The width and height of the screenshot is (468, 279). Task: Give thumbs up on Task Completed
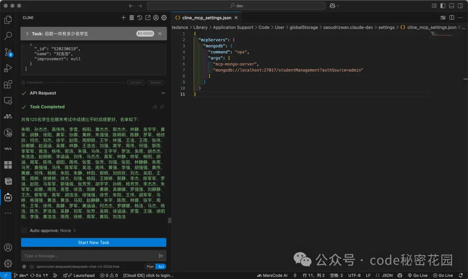155,107
